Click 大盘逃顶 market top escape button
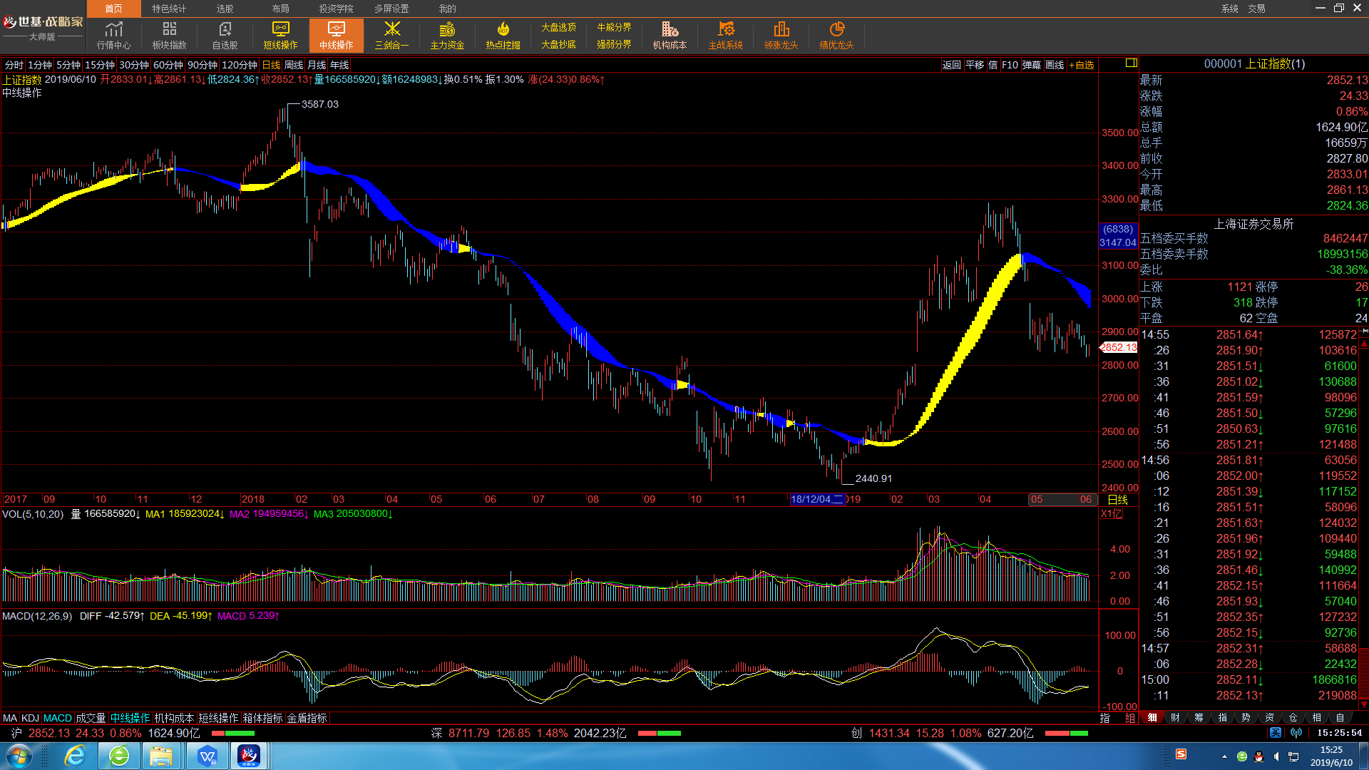The height and width of the screenshot is (770, 1369). tap(558, 27)
